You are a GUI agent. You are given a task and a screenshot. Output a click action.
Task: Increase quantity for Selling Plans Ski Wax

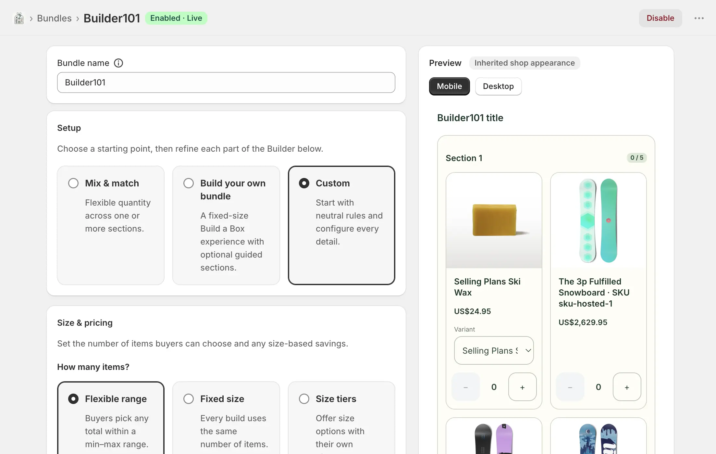point(522,387)
